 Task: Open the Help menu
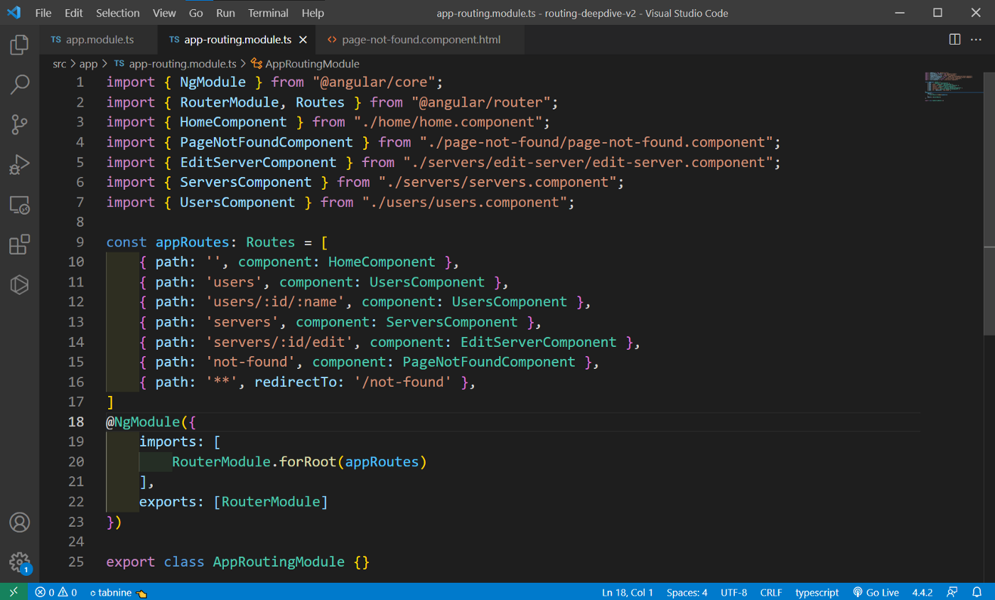click(313, 13)
